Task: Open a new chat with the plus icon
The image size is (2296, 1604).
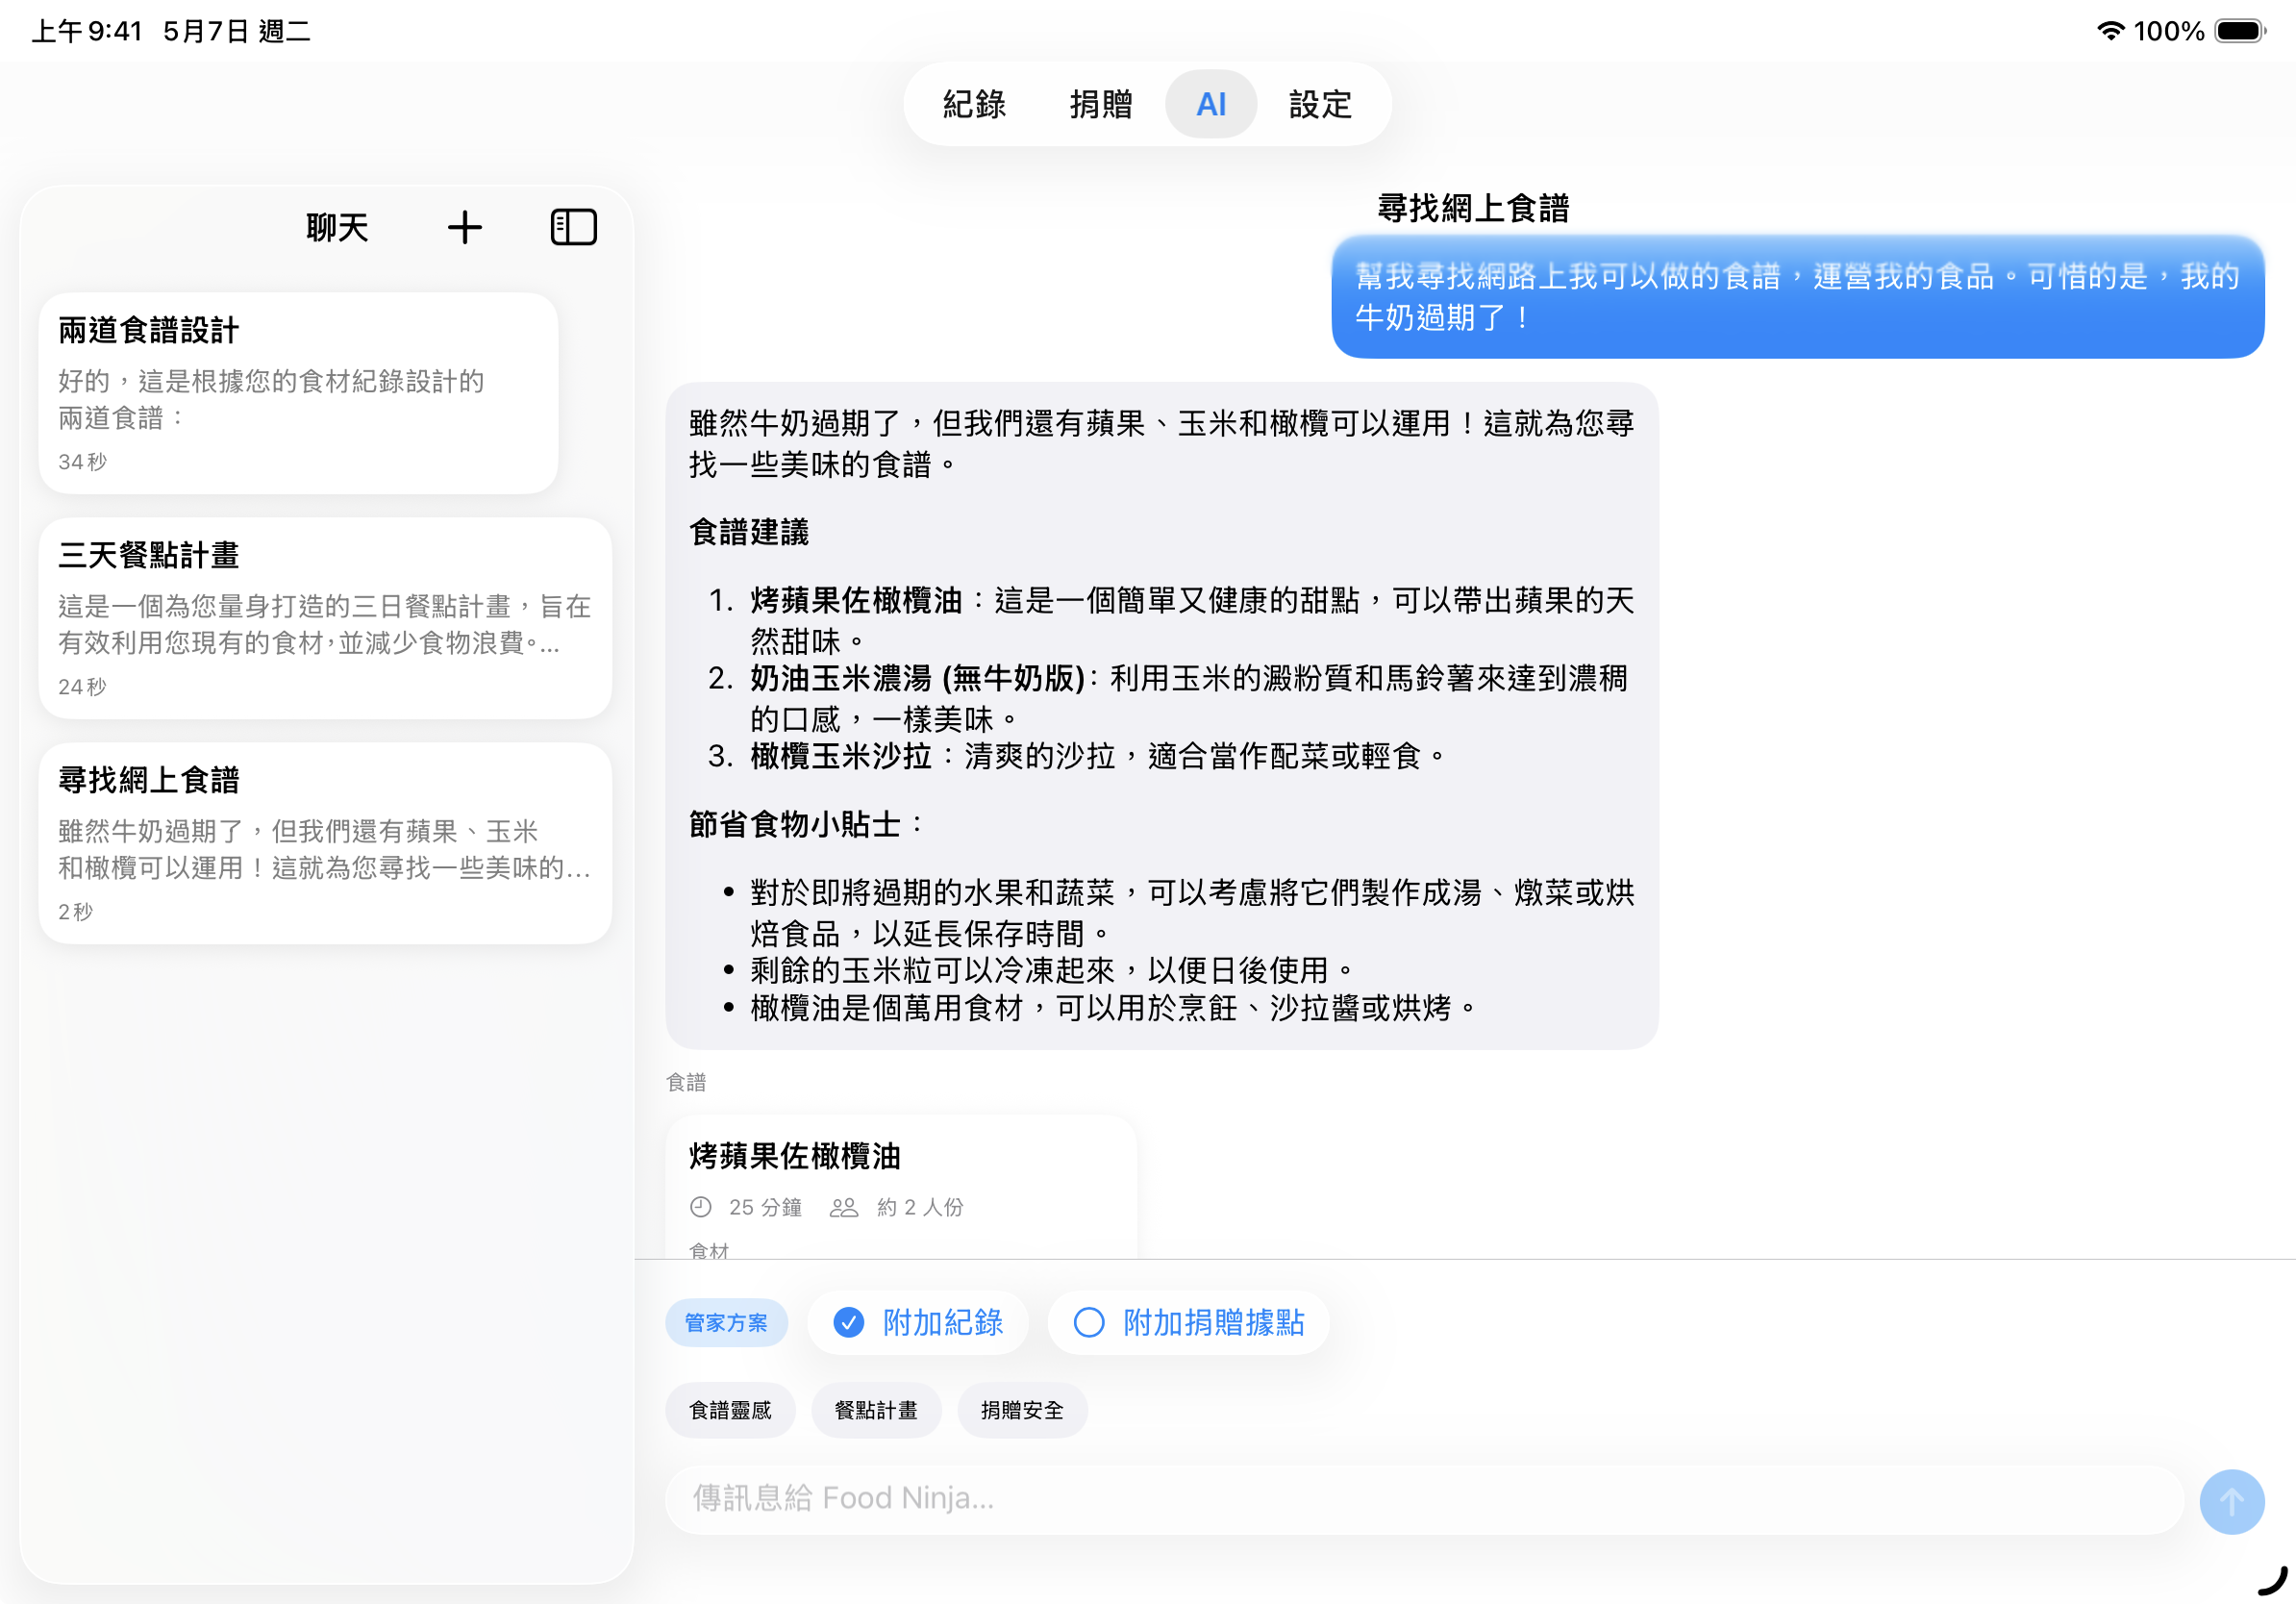Action: (464, 227)
